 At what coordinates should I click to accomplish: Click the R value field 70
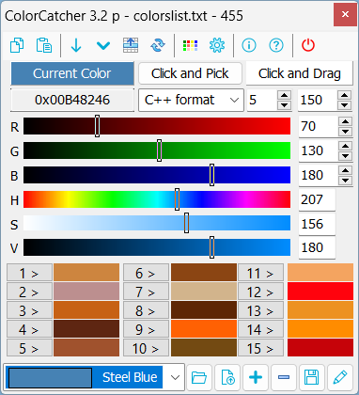tap(319, 126)
